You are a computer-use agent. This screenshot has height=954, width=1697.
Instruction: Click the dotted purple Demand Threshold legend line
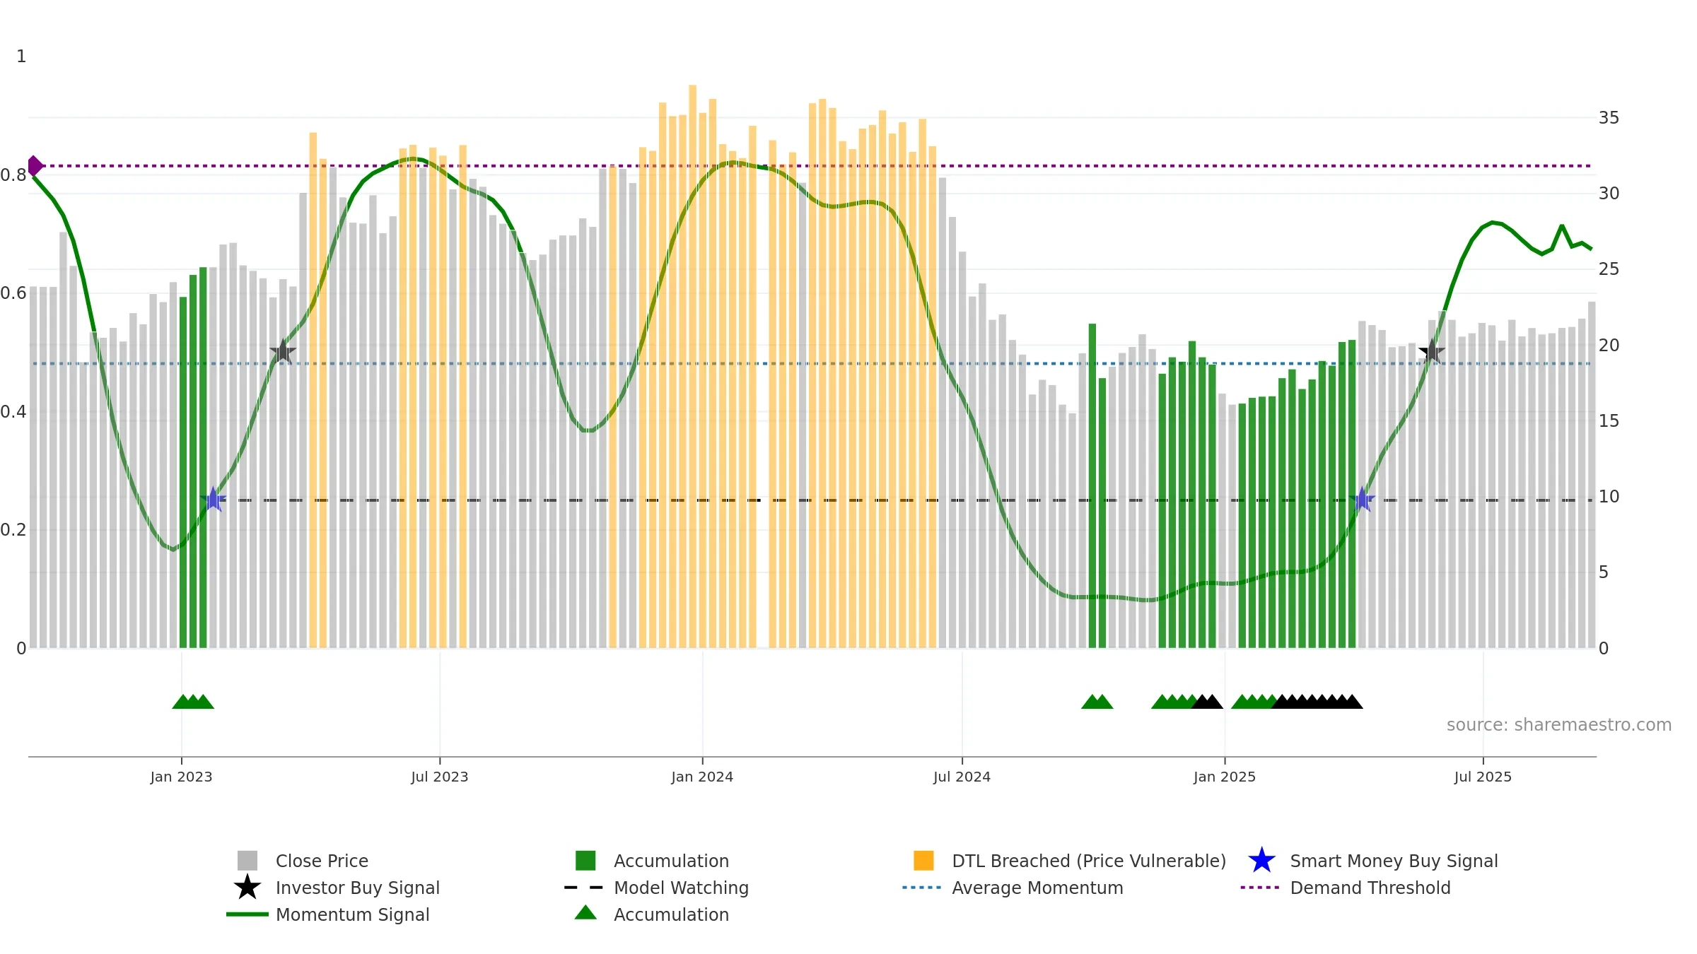pyautogui.click(x=1260, y=888)
